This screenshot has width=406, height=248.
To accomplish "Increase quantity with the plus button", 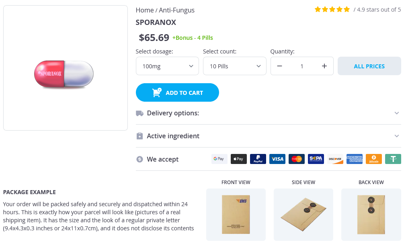I will 324,66.
